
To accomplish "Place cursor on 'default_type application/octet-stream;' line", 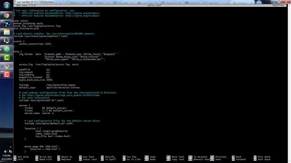I will [x=50, y=87].
